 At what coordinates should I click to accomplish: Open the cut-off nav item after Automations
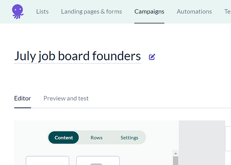tap(227, 12)
